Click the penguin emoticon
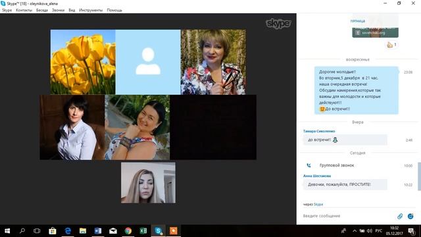 tap(335, 140)
